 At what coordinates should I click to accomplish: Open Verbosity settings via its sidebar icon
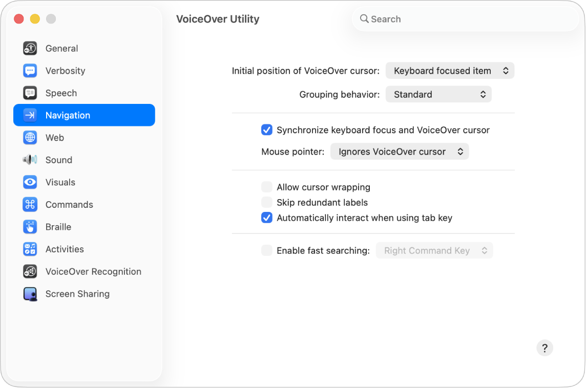coord(30,71)
